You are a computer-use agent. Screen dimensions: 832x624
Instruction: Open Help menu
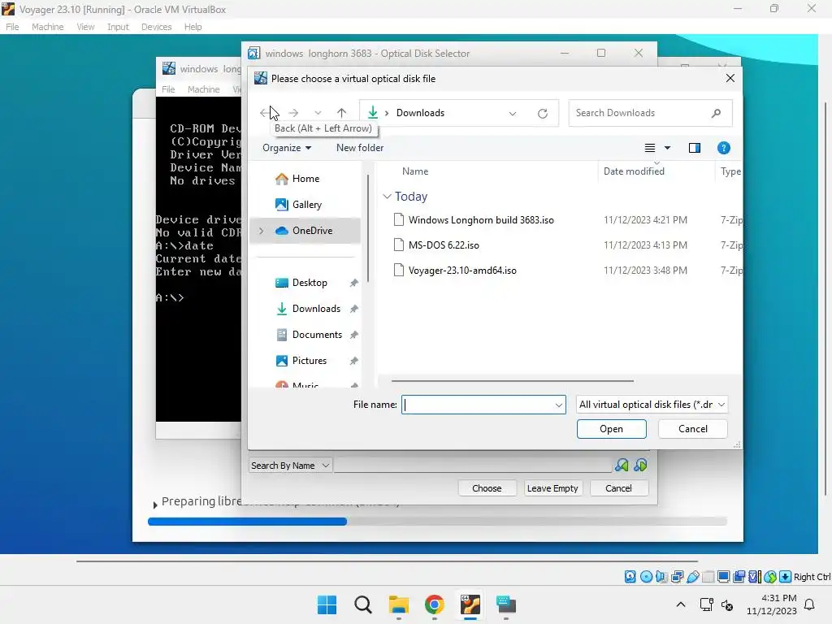[x=193, y=27]
